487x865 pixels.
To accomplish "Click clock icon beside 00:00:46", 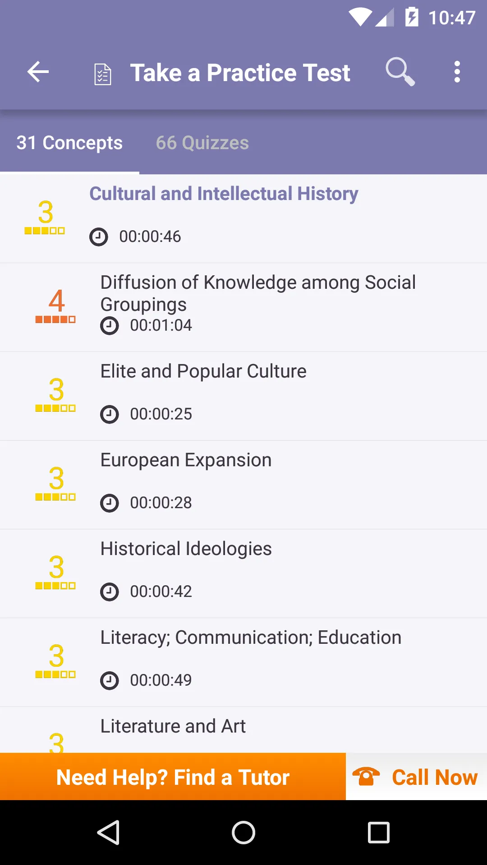I will tap(99, 237).
